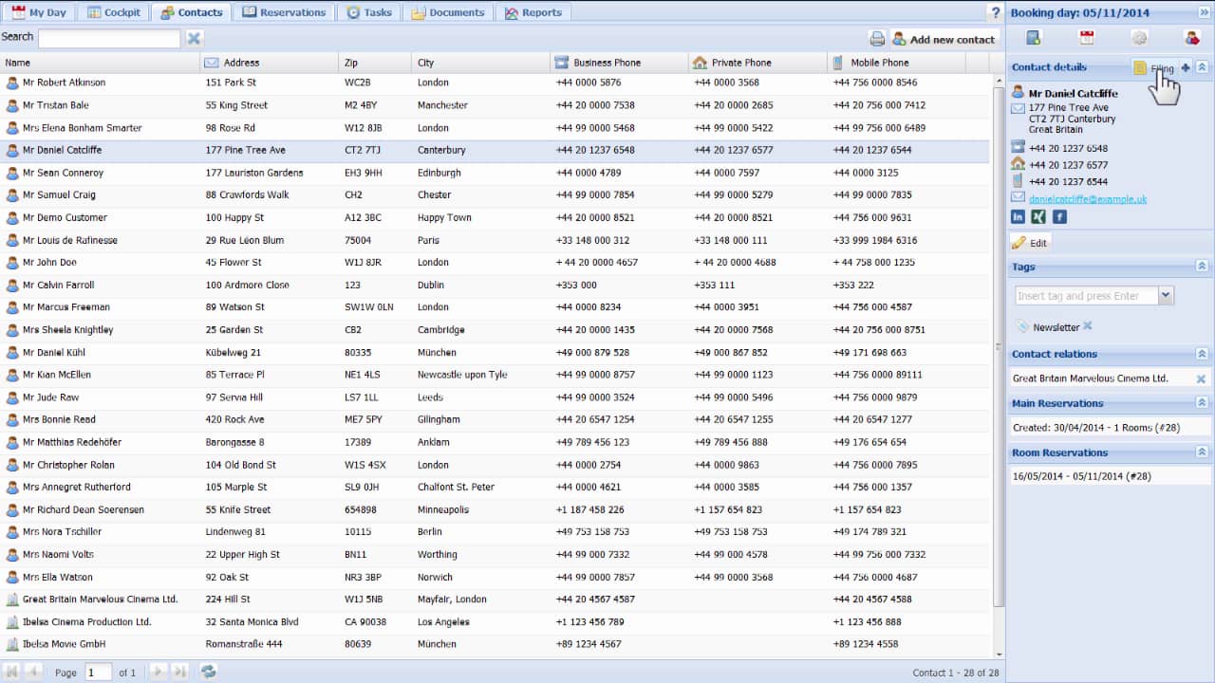Click the help question mark icon

995,12
